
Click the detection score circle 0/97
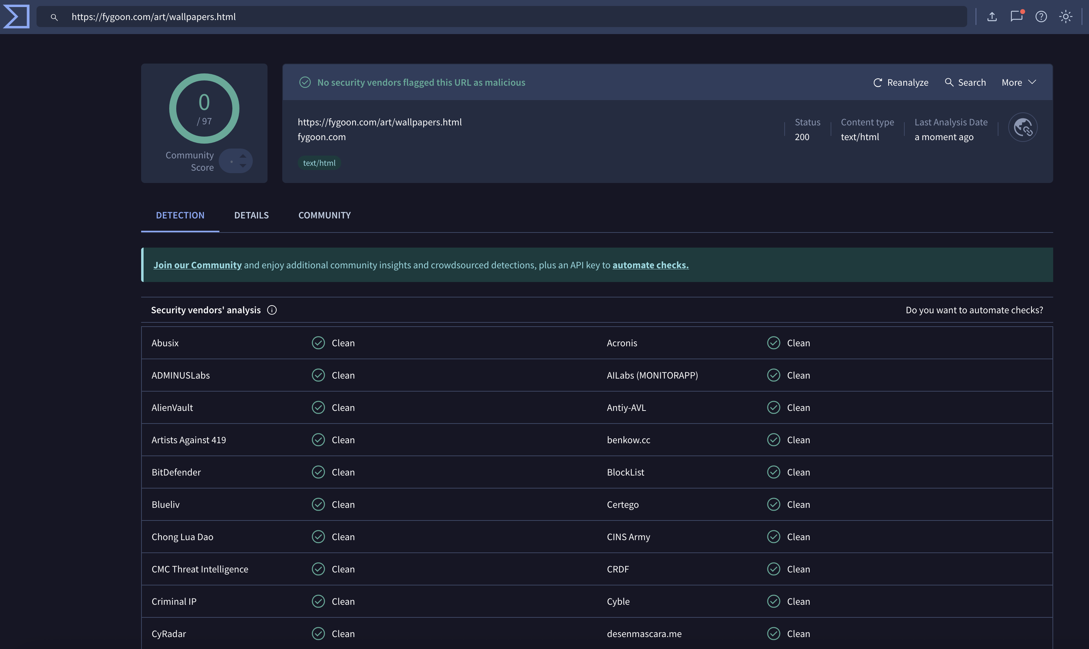click(204, 109)
